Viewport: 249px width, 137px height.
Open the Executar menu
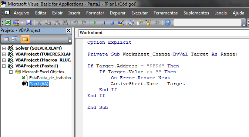coord(139,13)
